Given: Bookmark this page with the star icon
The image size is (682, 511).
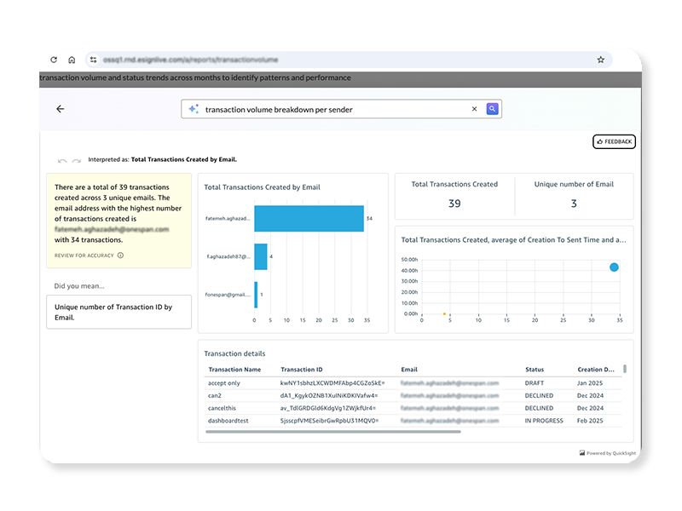Looking at the screenshot, I should point(600,60).
